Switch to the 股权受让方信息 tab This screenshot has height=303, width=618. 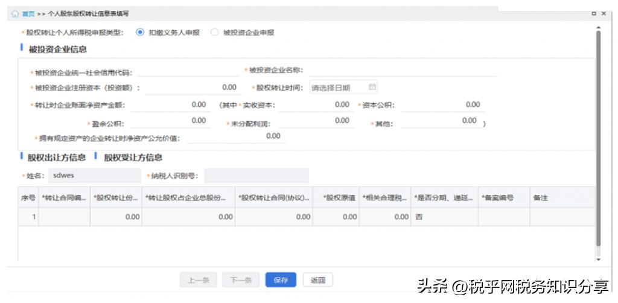(133, 158)
